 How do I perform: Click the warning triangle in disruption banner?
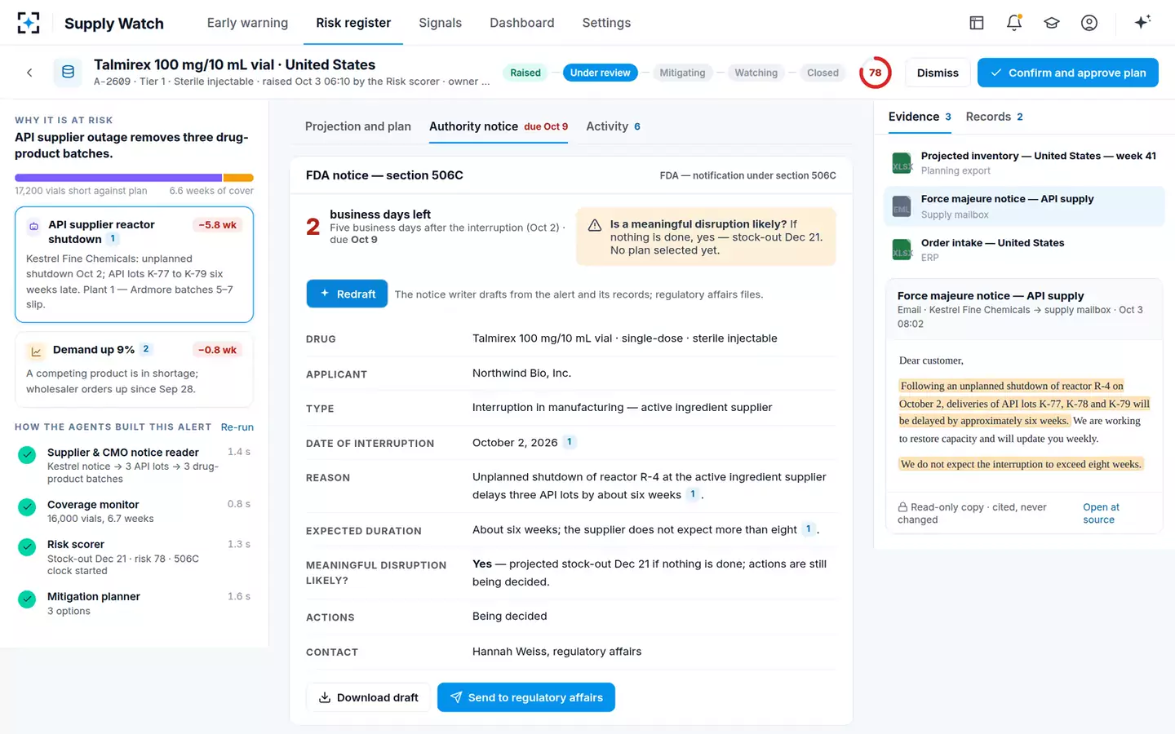(595, 225)
